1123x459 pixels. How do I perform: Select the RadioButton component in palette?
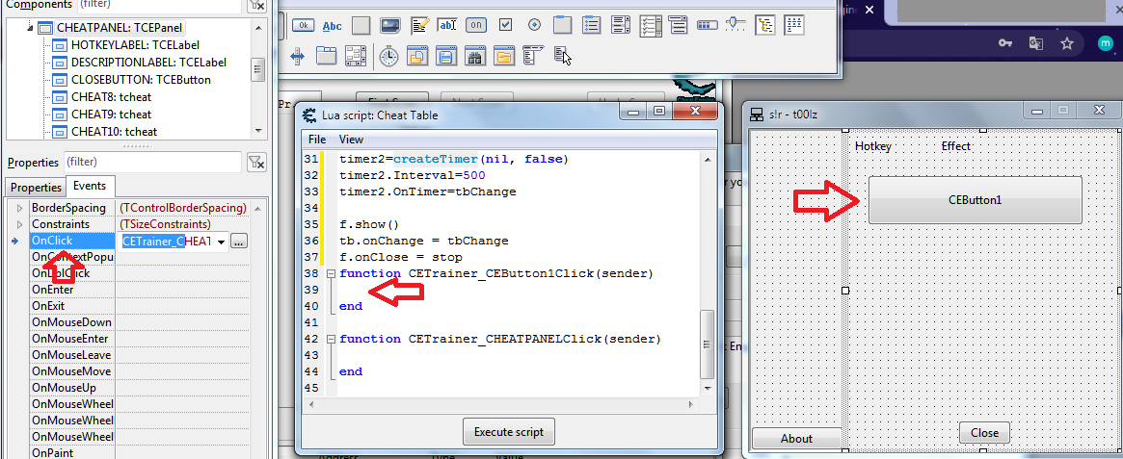pos(534,25)
